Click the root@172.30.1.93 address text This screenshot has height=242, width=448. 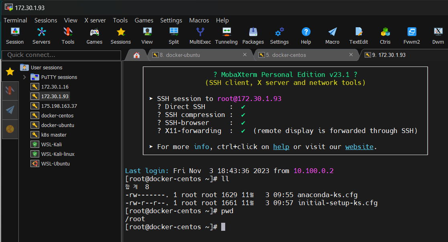(x=249, y=99)
